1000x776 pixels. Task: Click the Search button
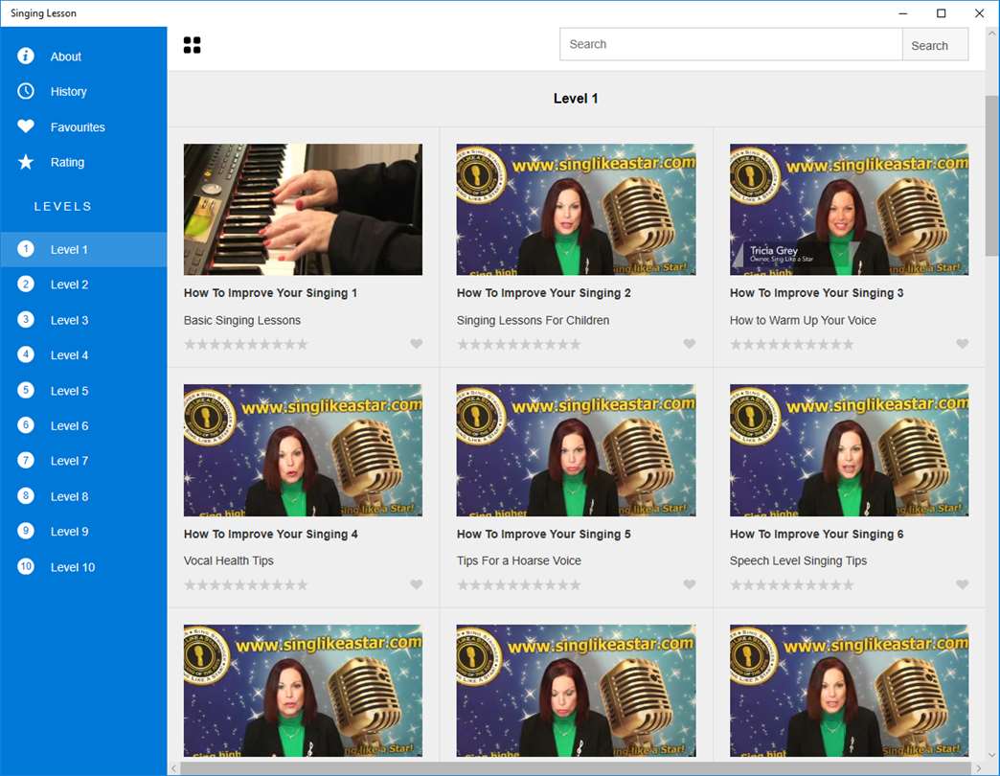935,45
